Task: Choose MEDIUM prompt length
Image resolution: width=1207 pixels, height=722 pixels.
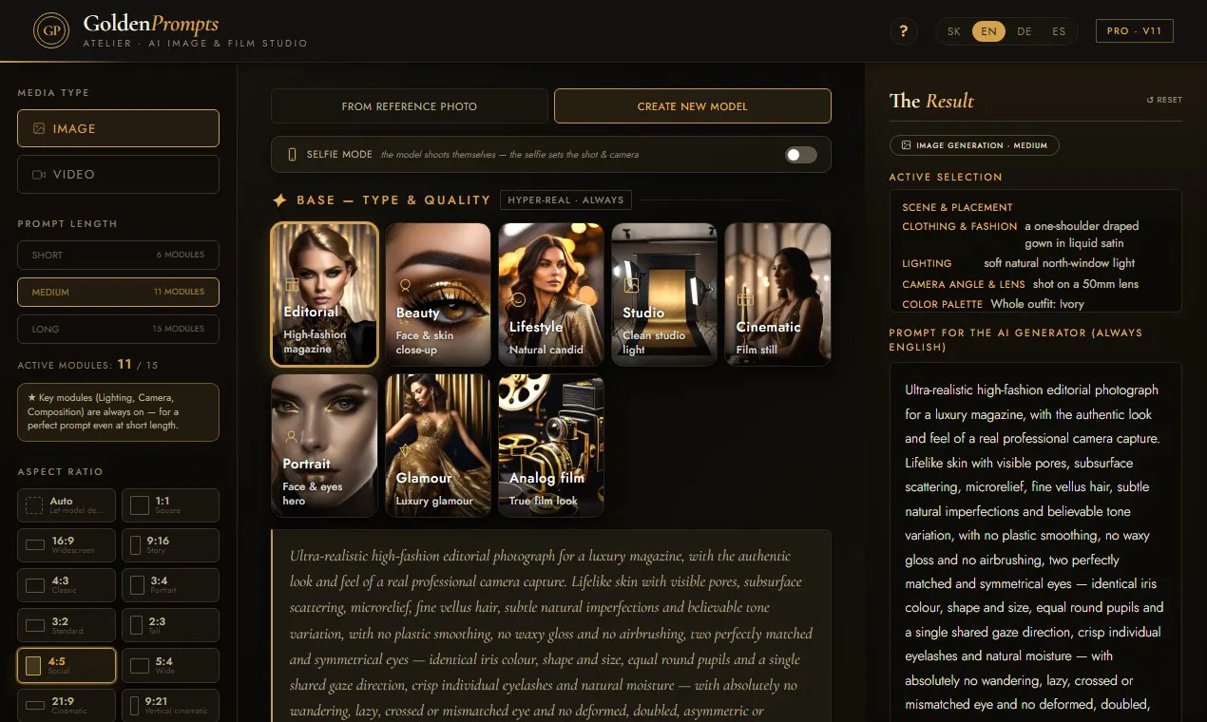Action: click(118, 292)
